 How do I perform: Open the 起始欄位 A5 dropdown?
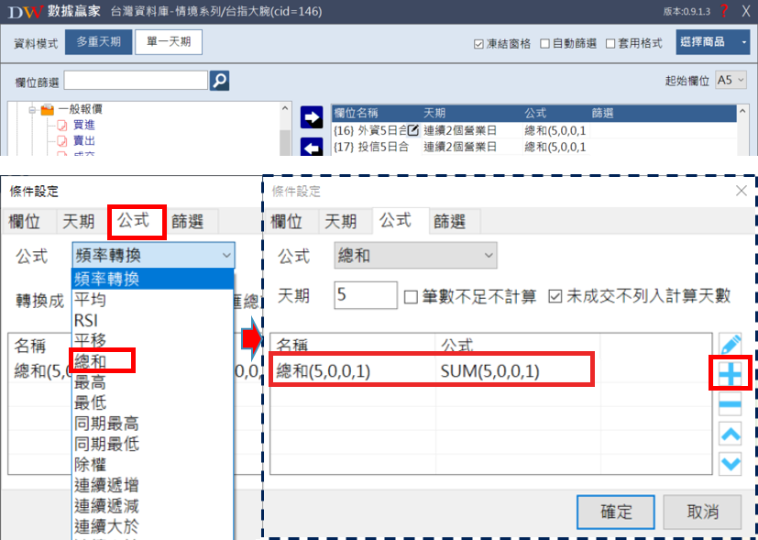click(731, 81)
